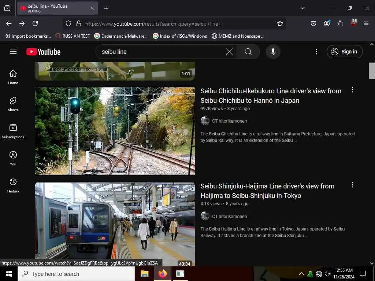
Task: Open the Pocket save icon
Action: pos(313,23)
